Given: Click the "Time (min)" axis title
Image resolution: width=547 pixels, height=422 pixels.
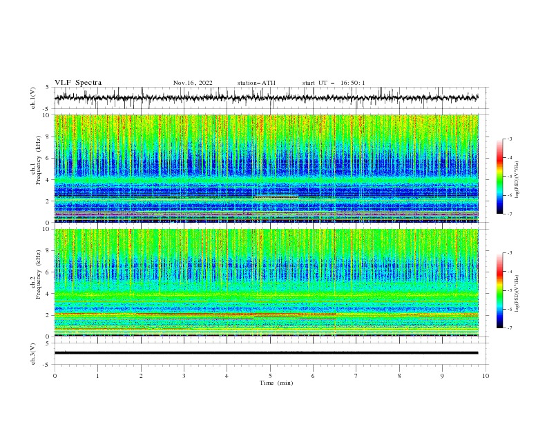Looking at the screenshot, I should tap(276, 383).
